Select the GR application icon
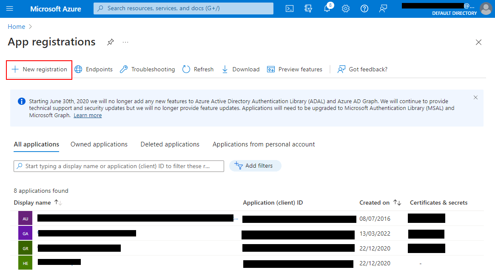 click(x=25, y=248)
